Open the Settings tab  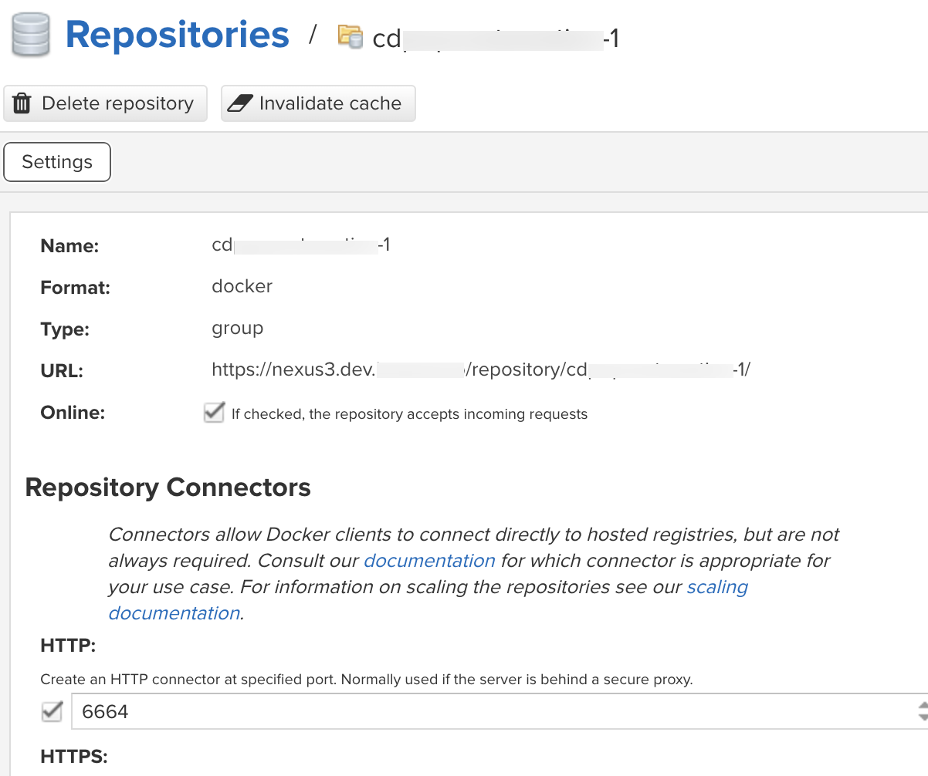pyautogui.click(x=57, y=162)
